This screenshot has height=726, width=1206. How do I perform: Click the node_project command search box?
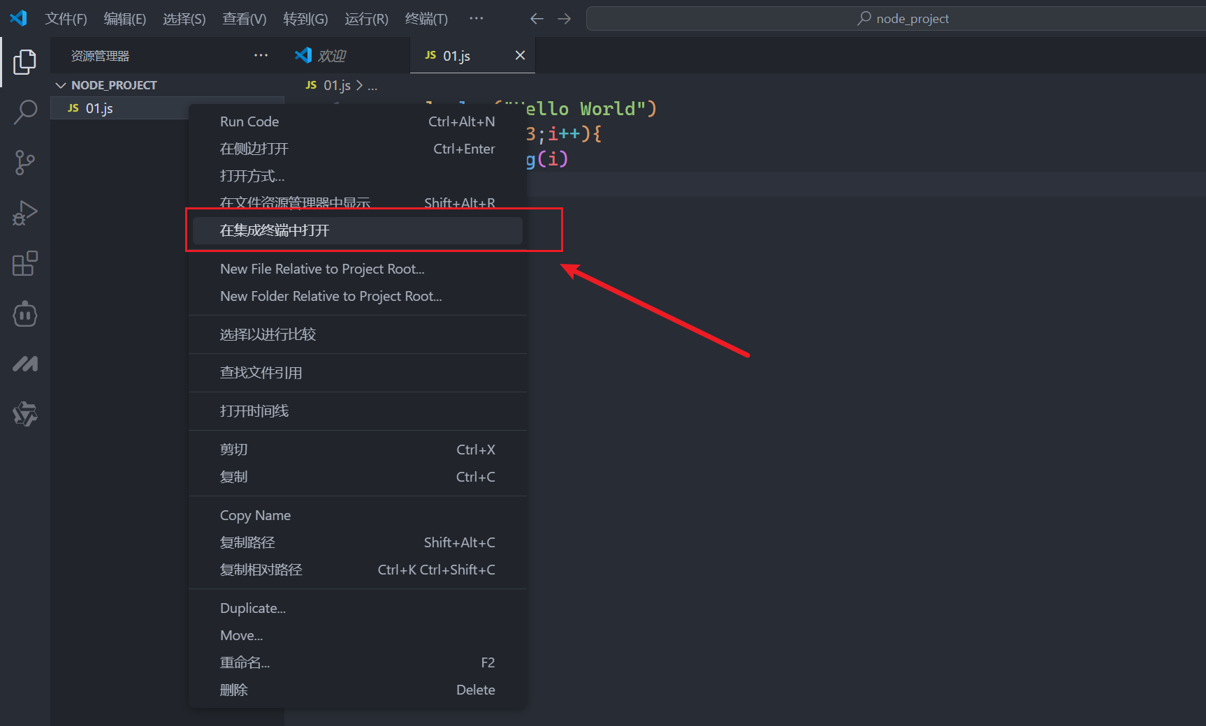click(x=901, y=19)
